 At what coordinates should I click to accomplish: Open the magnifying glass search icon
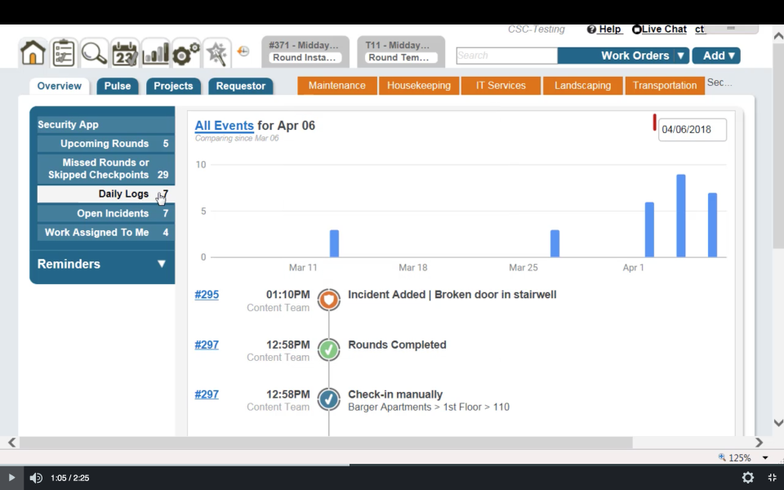click(x=94, y=53)
